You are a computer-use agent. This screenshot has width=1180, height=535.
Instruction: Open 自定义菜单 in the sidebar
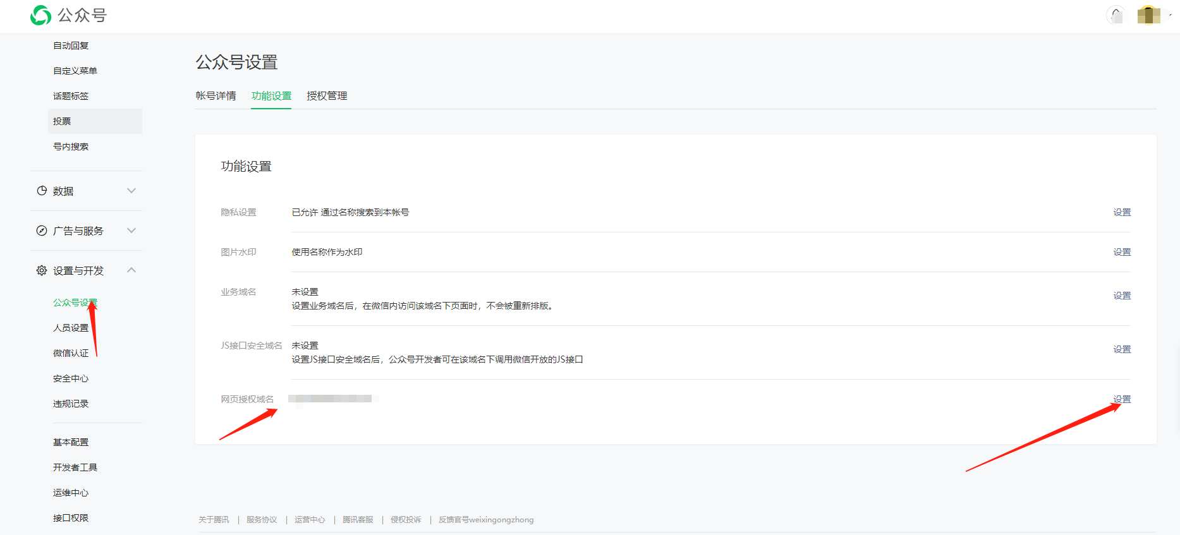pos(75,71)
